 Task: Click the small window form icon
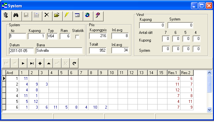(78, 16)
